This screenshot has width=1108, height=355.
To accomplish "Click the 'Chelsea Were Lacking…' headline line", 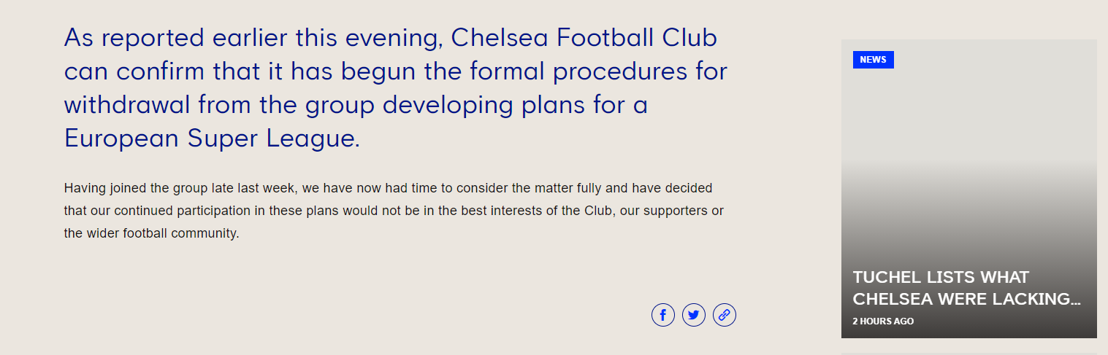I will [966, 300].
